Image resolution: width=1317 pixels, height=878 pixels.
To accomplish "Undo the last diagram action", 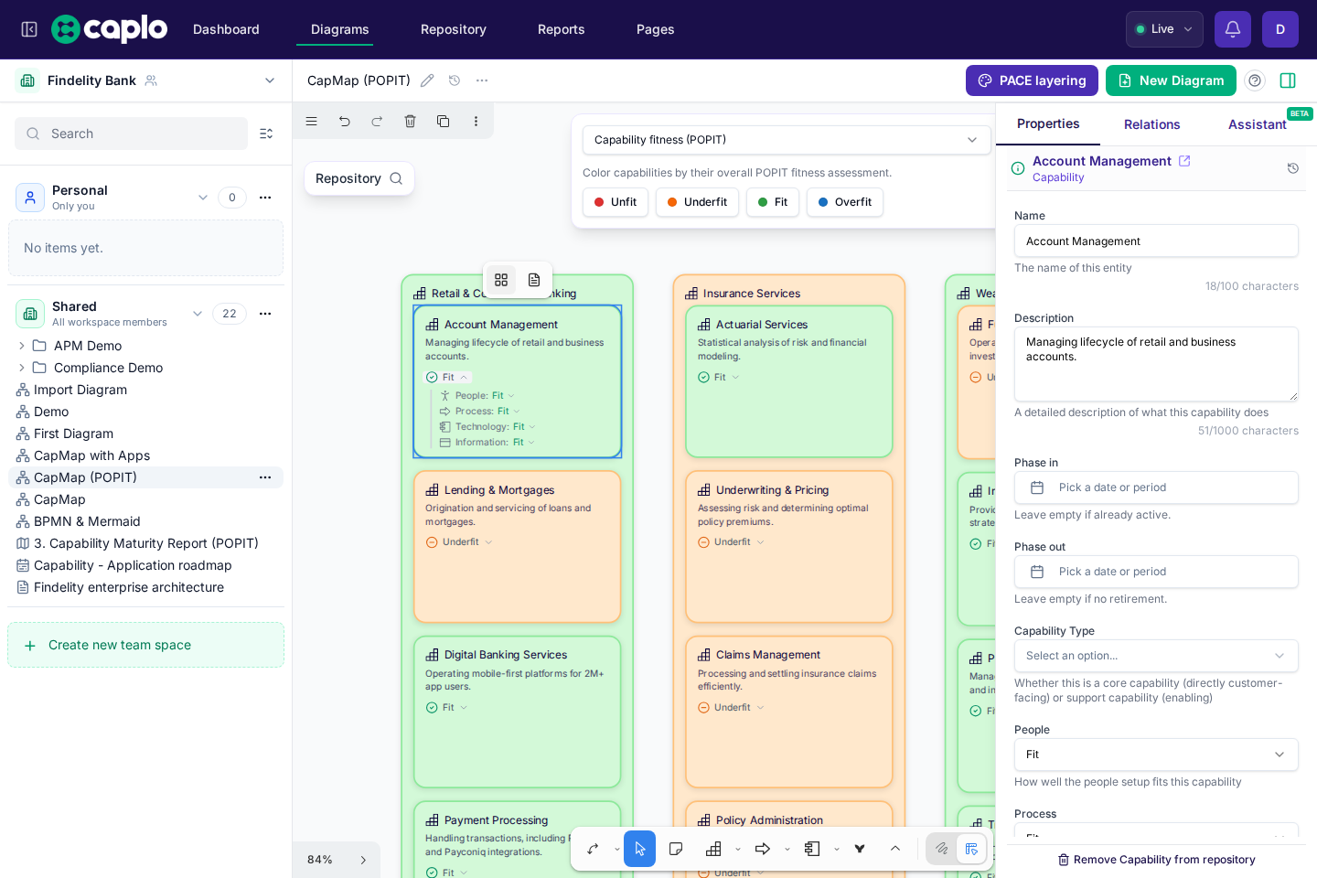I will [x=345, y=121].
